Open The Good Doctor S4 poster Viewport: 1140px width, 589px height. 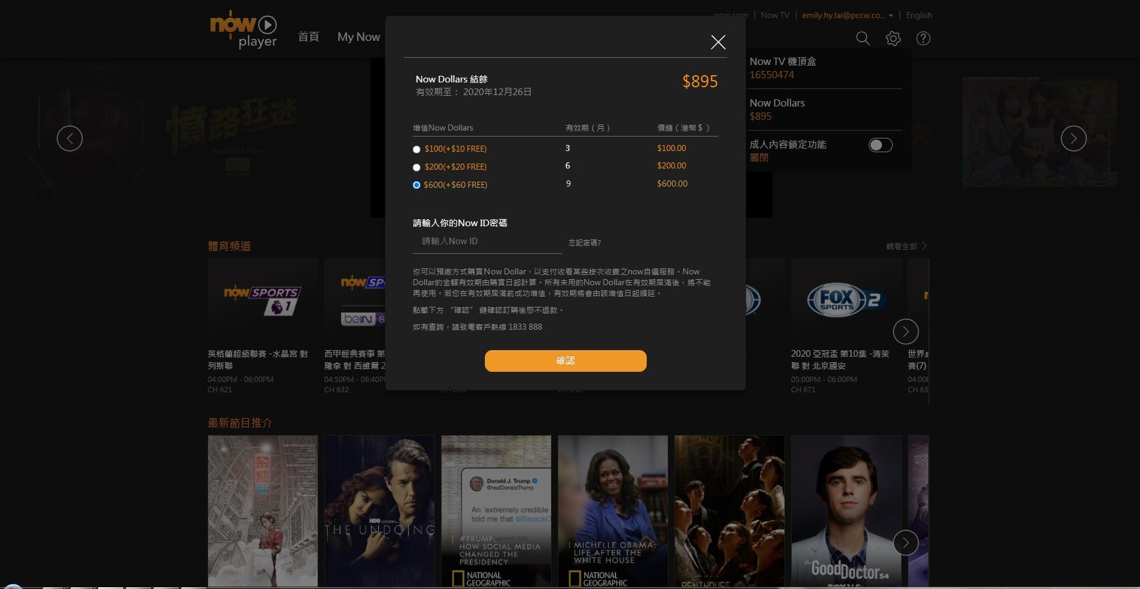[x=846, y=511]
